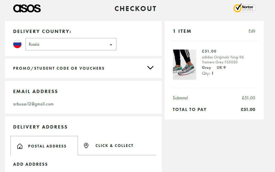Click the ASOS logo
The image size is (275, 172).
(27, 9)
